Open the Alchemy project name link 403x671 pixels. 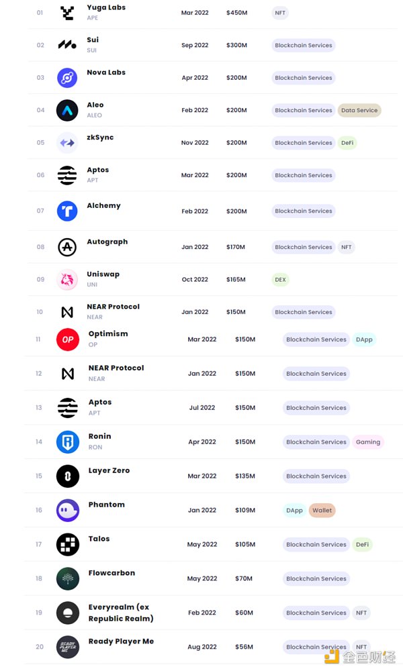(x=103, y=206)
